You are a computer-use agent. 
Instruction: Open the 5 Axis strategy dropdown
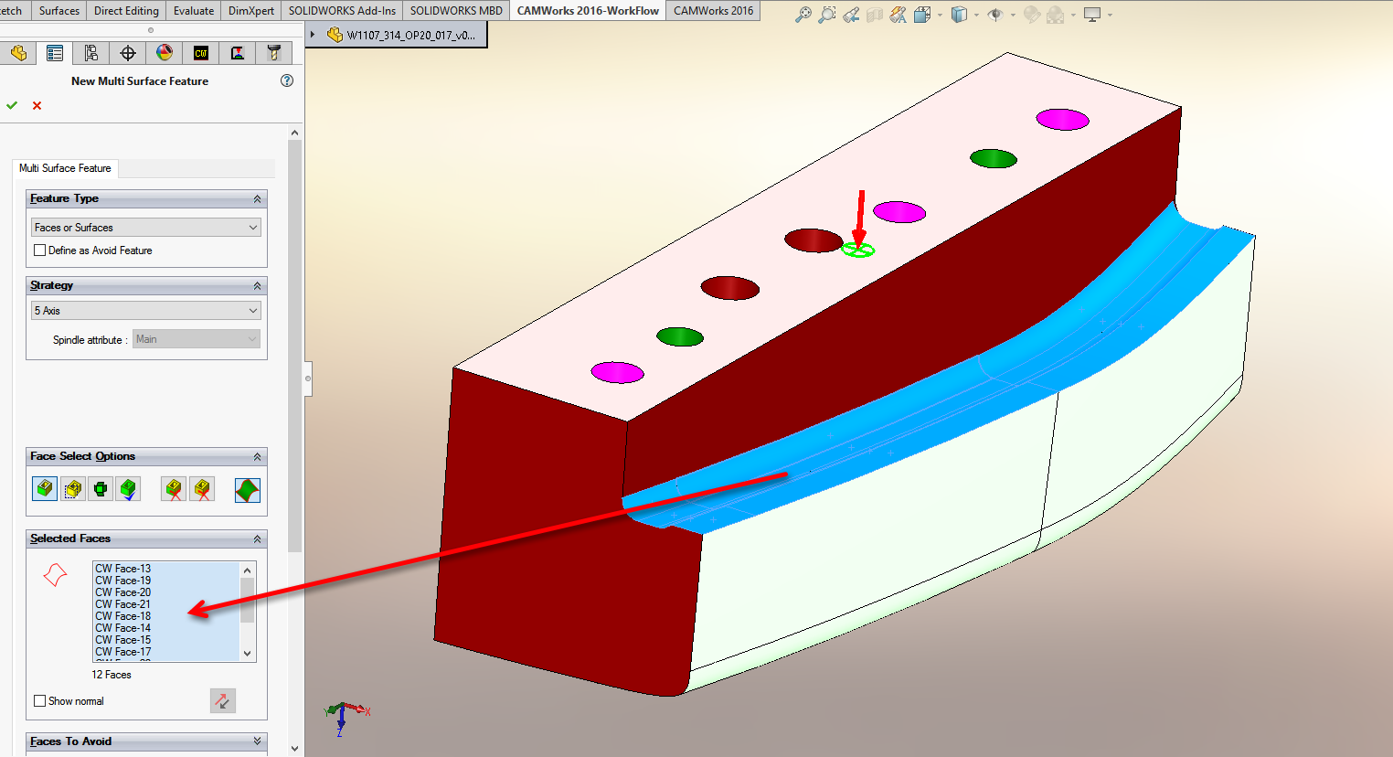coord(146,311)
